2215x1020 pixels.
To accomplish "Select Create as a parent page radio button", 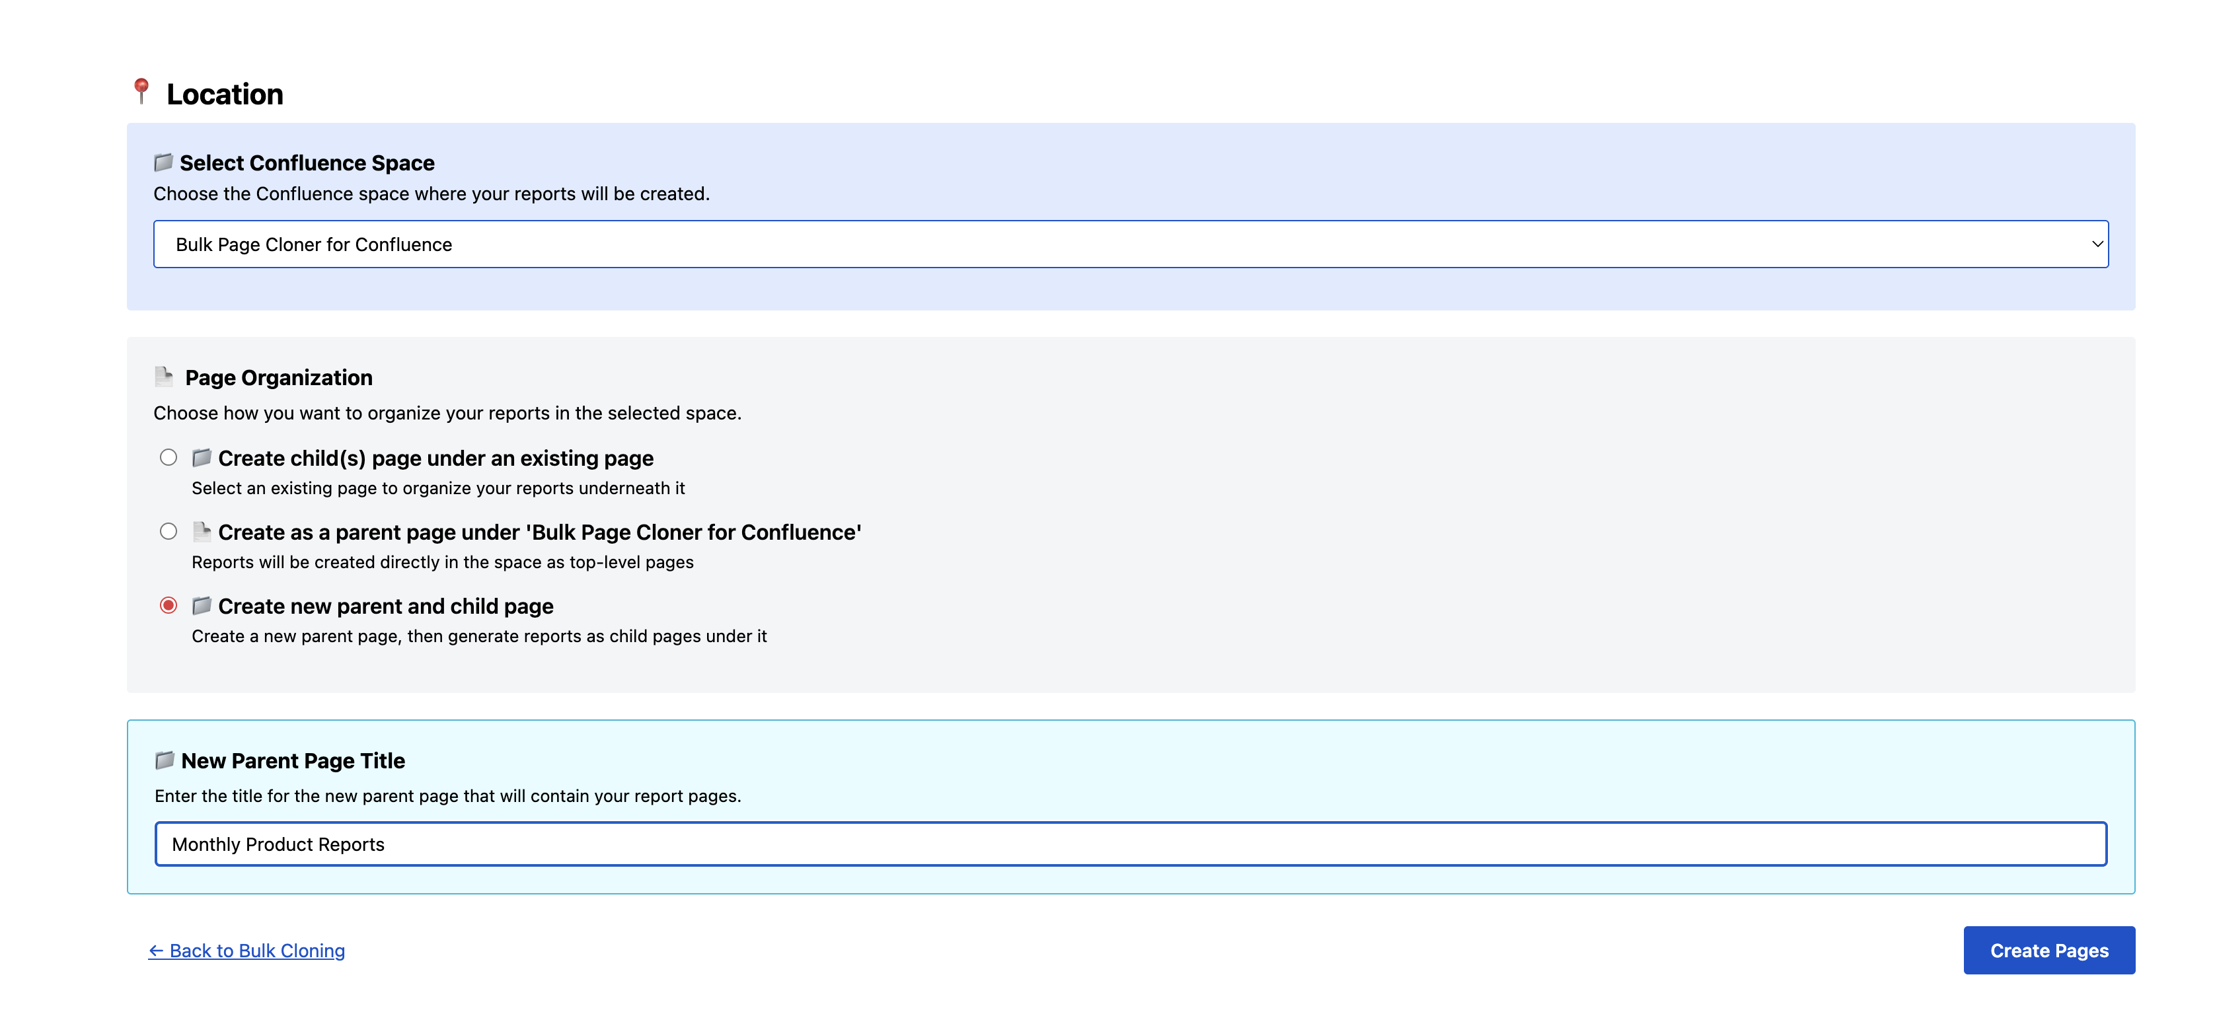I will pyautogui.click(x=169, y=531).
